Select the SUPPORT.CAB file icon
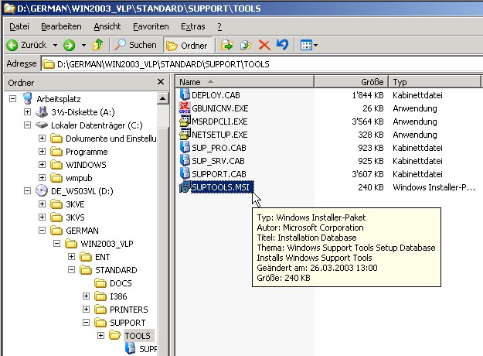Viewport: 483px width, 356px height. click(185, 173)
